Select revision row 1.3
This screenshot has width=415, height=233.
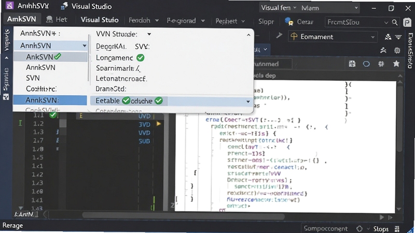(x=38, y=132)
